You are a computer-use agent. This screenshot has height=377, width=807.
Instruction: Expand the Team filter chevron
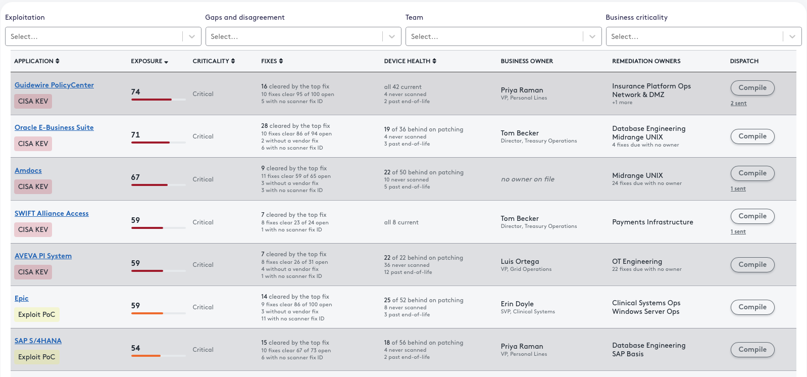click(592, 36)
